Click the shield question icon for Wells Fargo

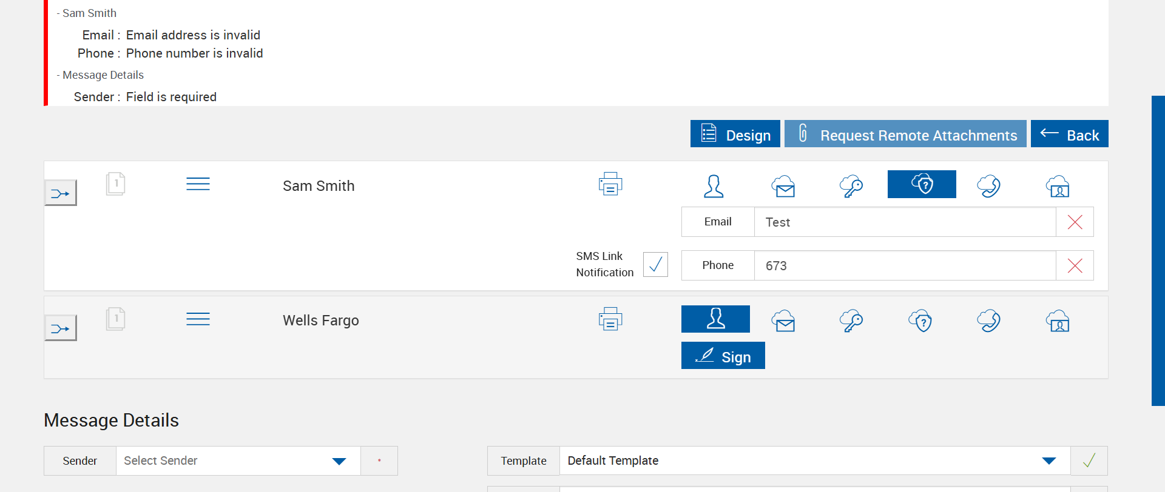920,321
